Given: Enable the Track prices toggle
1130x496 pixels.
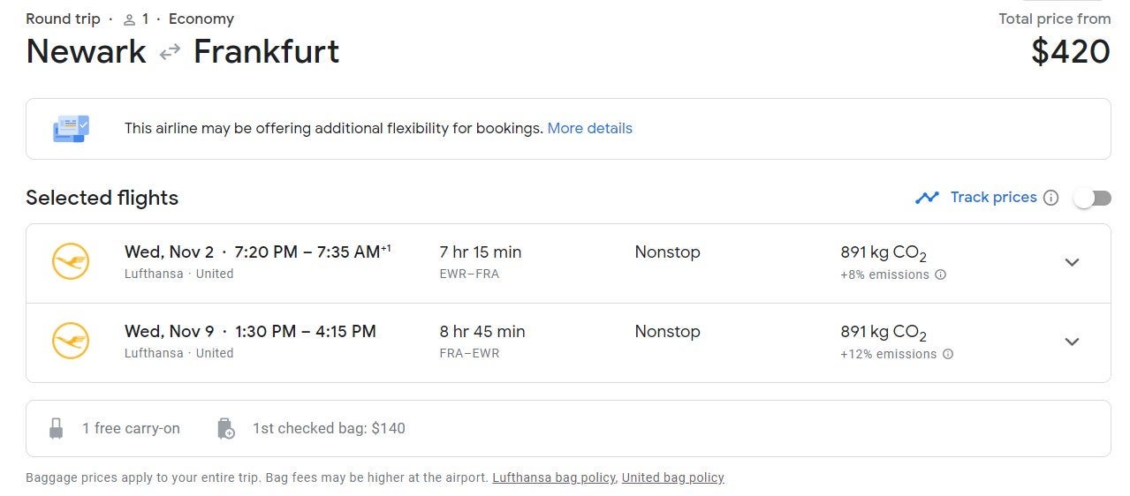Looking at the screenshot, I should 1092,198.
